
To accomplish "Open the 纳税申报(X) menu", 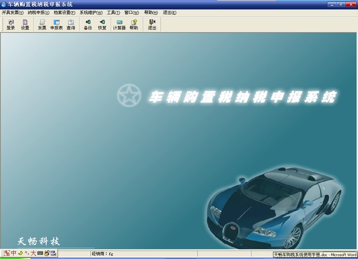I will pos(39,12).
